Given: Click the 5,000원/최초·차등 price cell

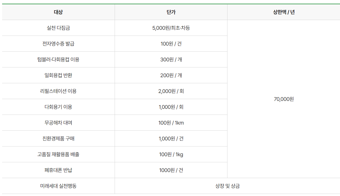Looking at the screenshot, I should click(171, 28).
